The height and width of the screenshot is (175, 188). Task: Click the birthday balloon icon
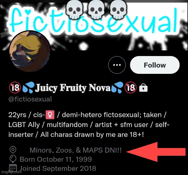[13, 159]
